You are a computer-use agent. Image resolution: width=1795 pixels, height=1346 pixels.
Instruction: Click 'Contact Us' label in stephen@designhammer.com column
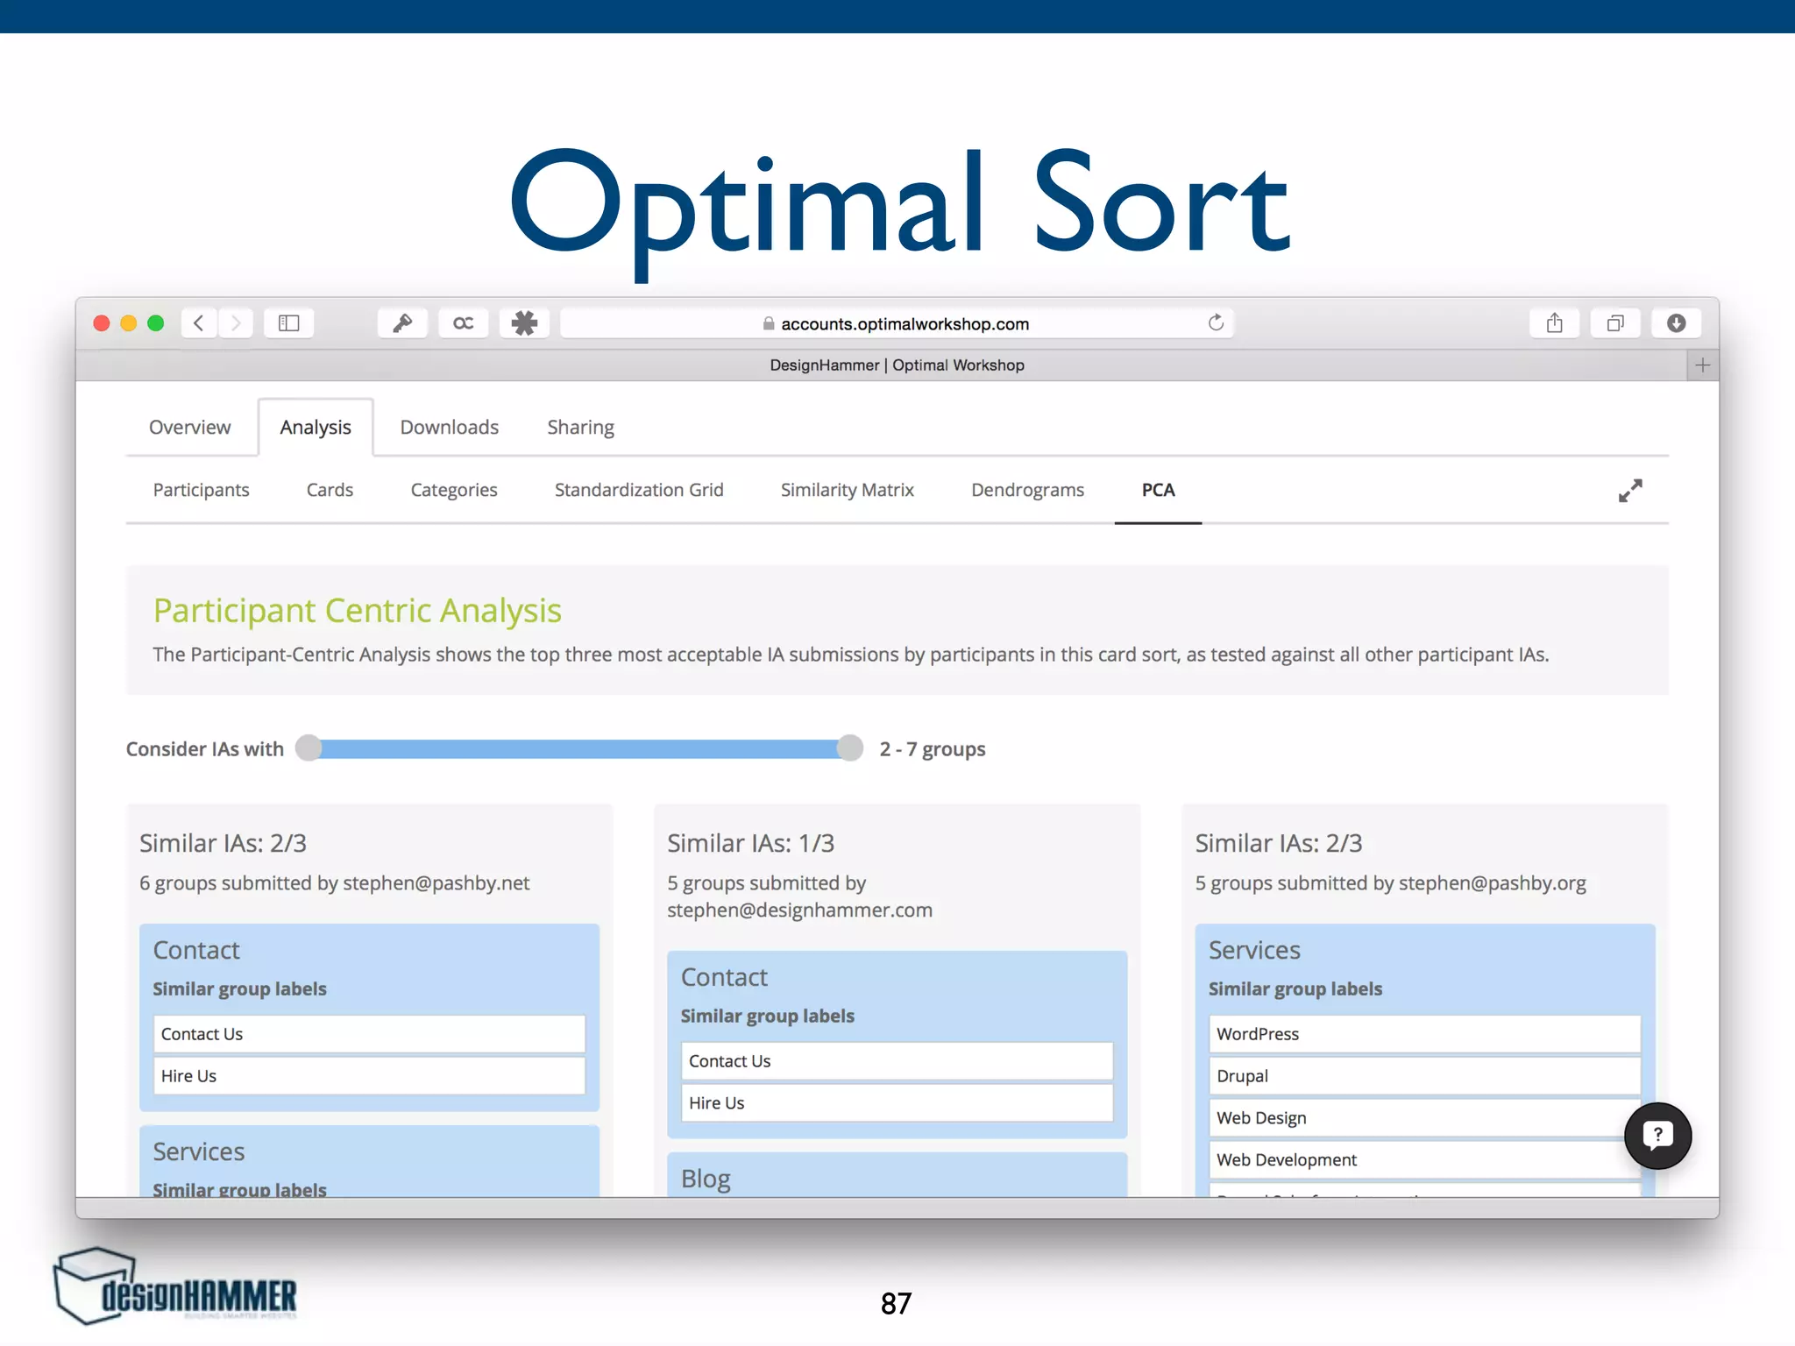[x=897, y=1061]
